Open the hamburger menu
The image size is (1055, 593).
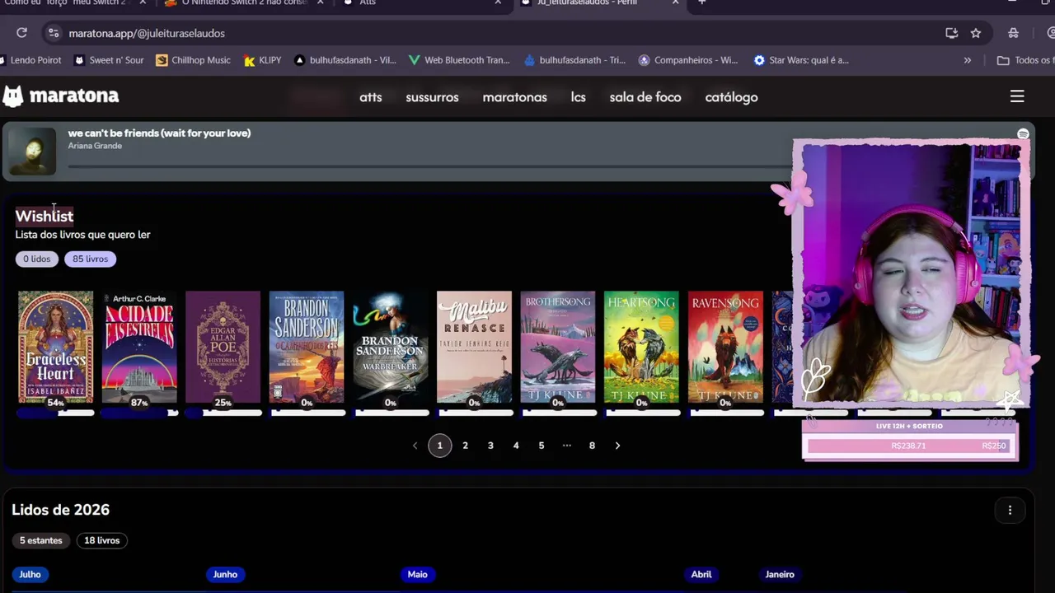point(1017,97)
